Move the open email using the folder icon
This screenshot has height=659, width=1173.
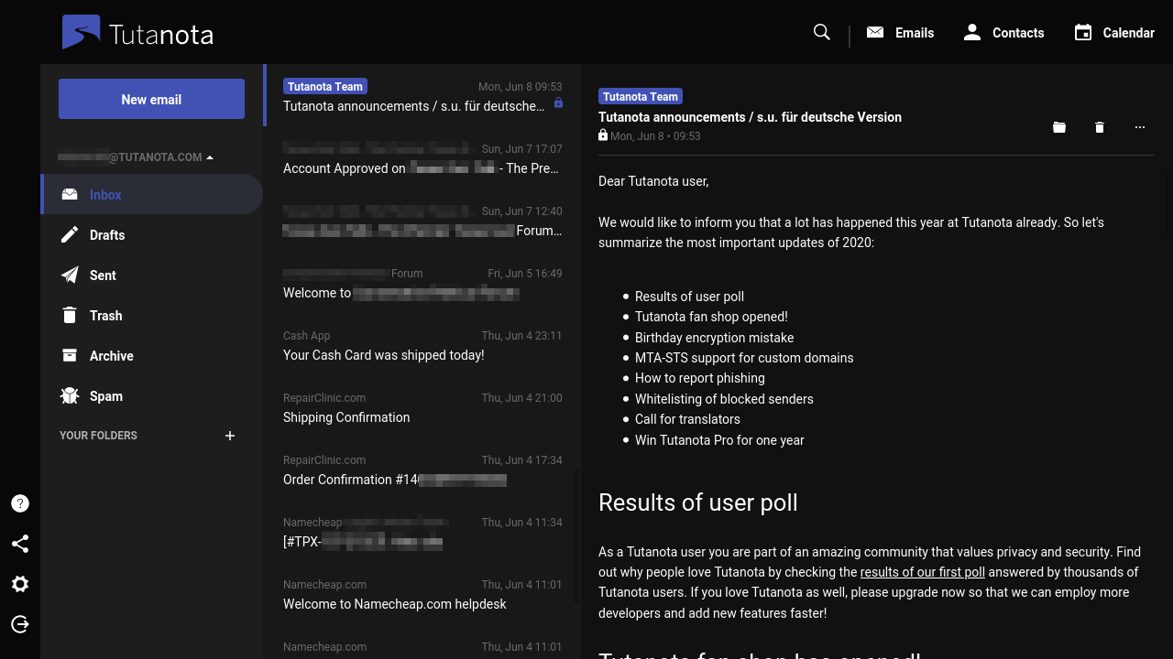tap(1059, 127)
